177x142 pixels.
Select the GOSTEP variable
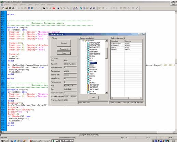(x=93, y=72)
